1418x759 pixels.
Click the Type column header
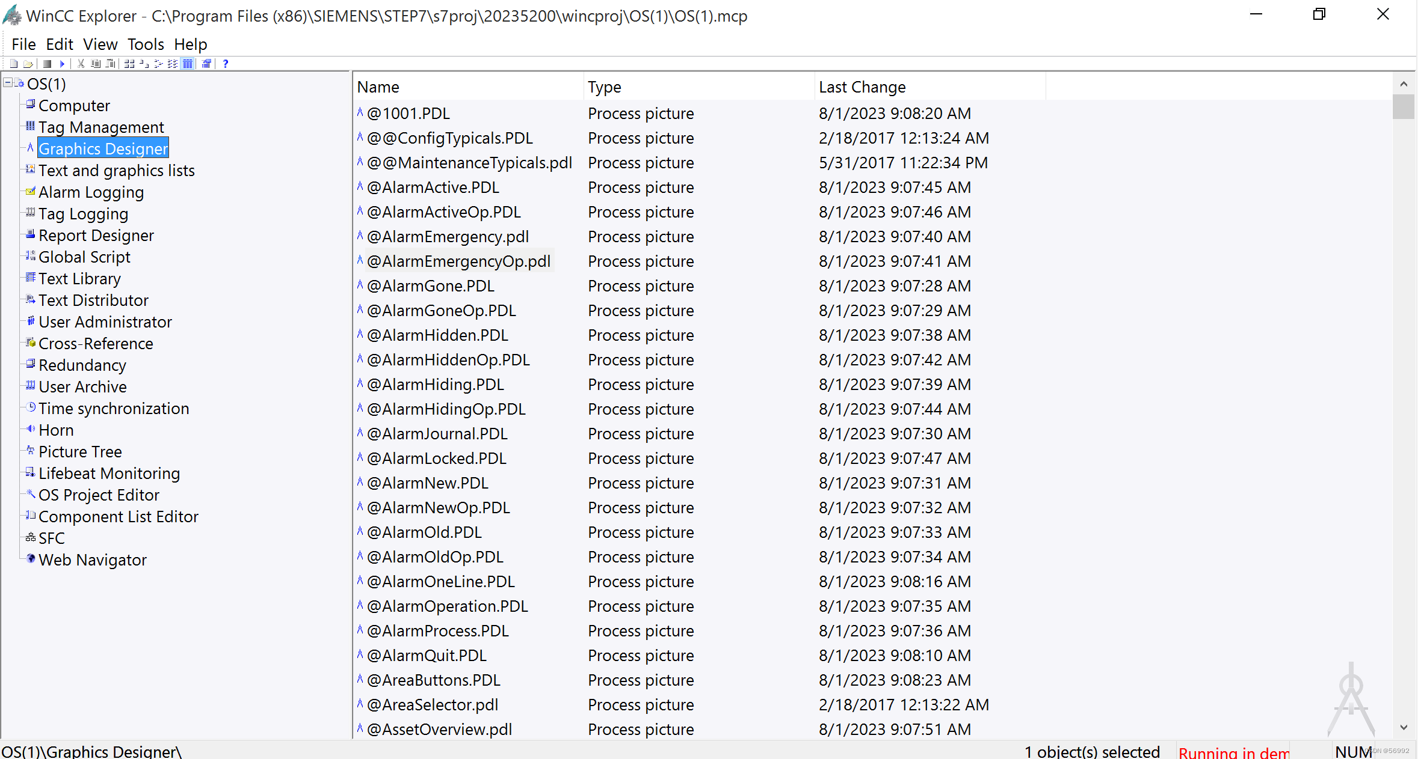(605, 87)
